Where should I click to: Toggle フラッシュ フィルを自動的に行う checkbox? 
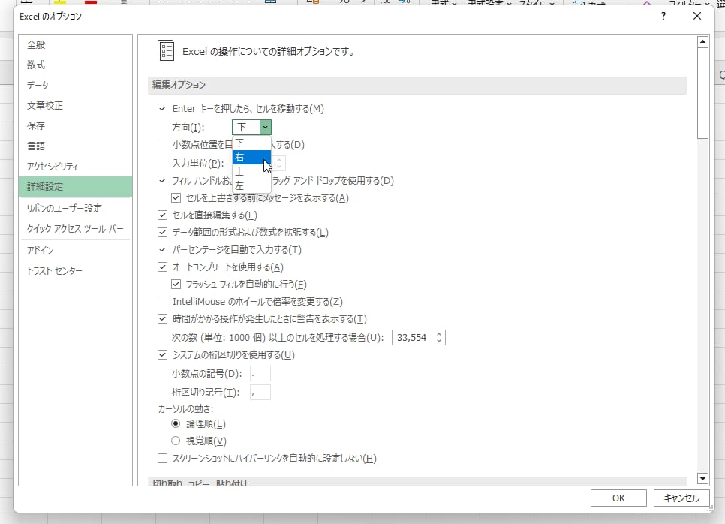pyautogui.click(x=176, y=285)
